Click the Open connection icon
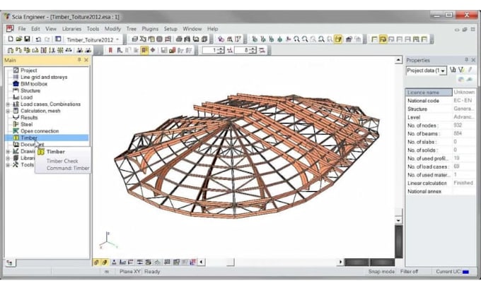Image resolution: width=481 pixels, height=290 pixels. point(16,131)
